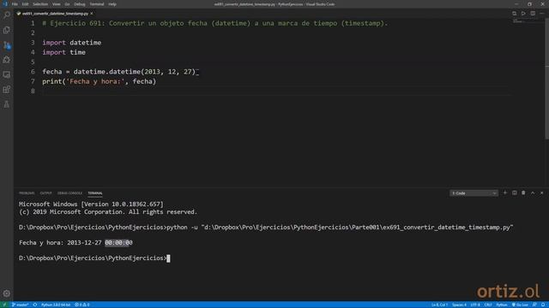Split the terminal panel

tap(515, 193)
